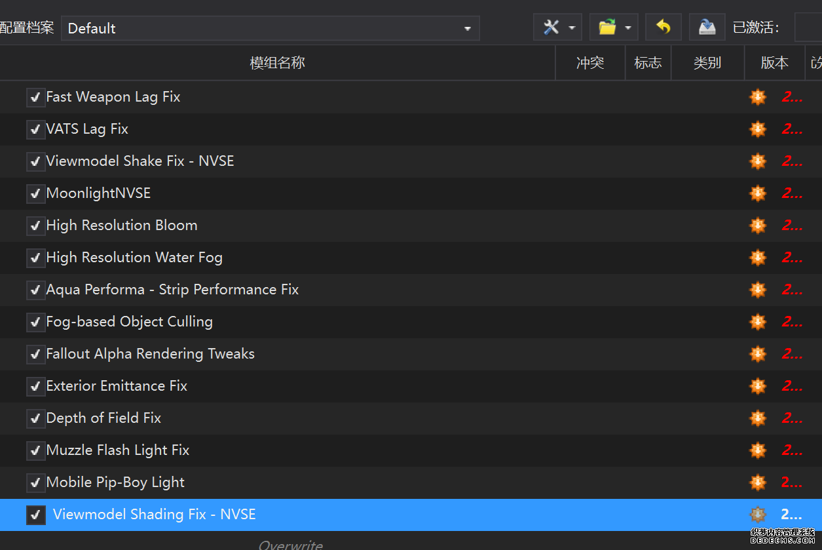
Task: Toggle the Muzzle Flash Light Fix checkbox
Action: coord(35,451)
